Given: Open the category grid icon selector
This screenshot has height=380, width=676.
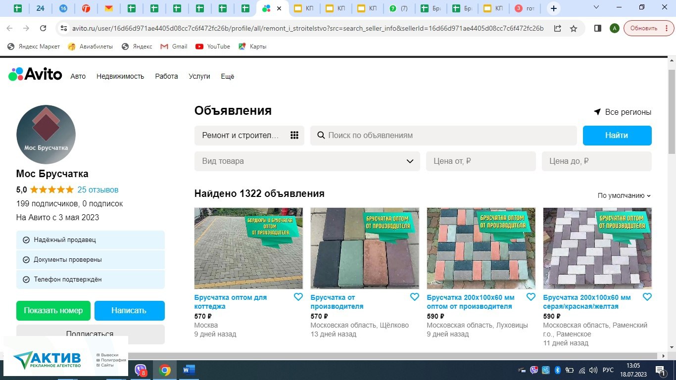Looking at the screenshot, I should coord(294,136).
